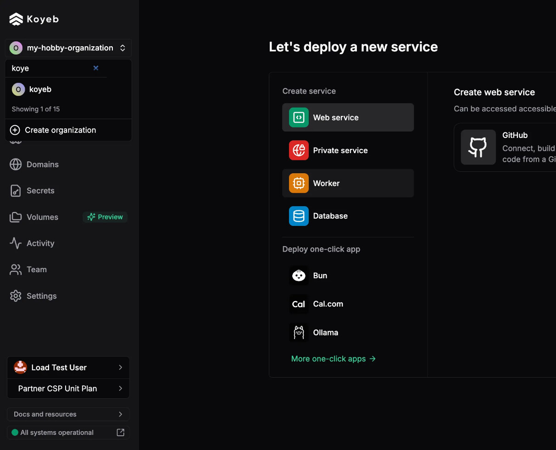Click the Showing 1 of 15 text

coord(36,109)
